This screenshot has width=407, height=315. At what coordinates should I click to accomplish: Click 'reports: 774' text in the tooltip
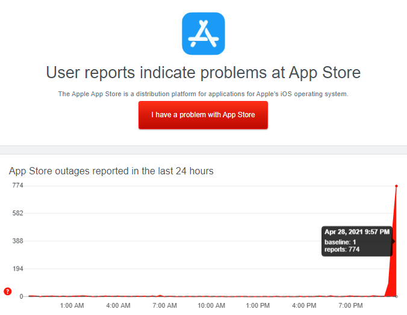(x=342, y=249)
